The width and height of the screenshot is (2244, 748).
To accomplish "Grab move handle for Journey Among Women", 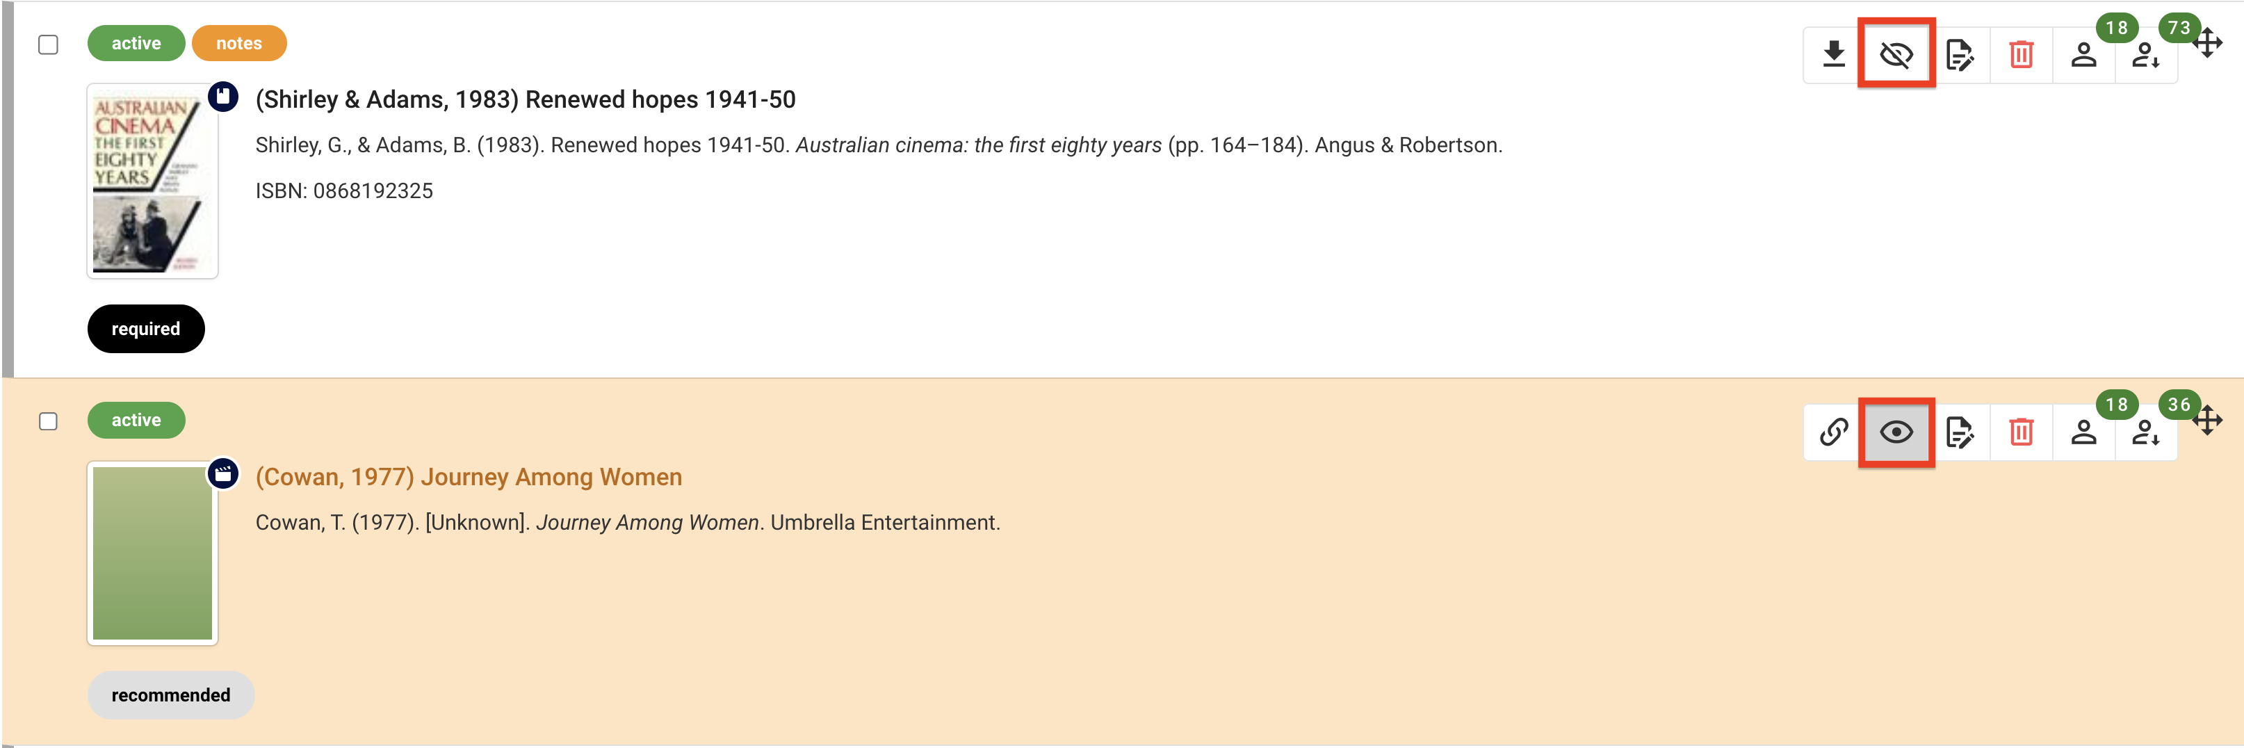I will tap(2209, 420).
